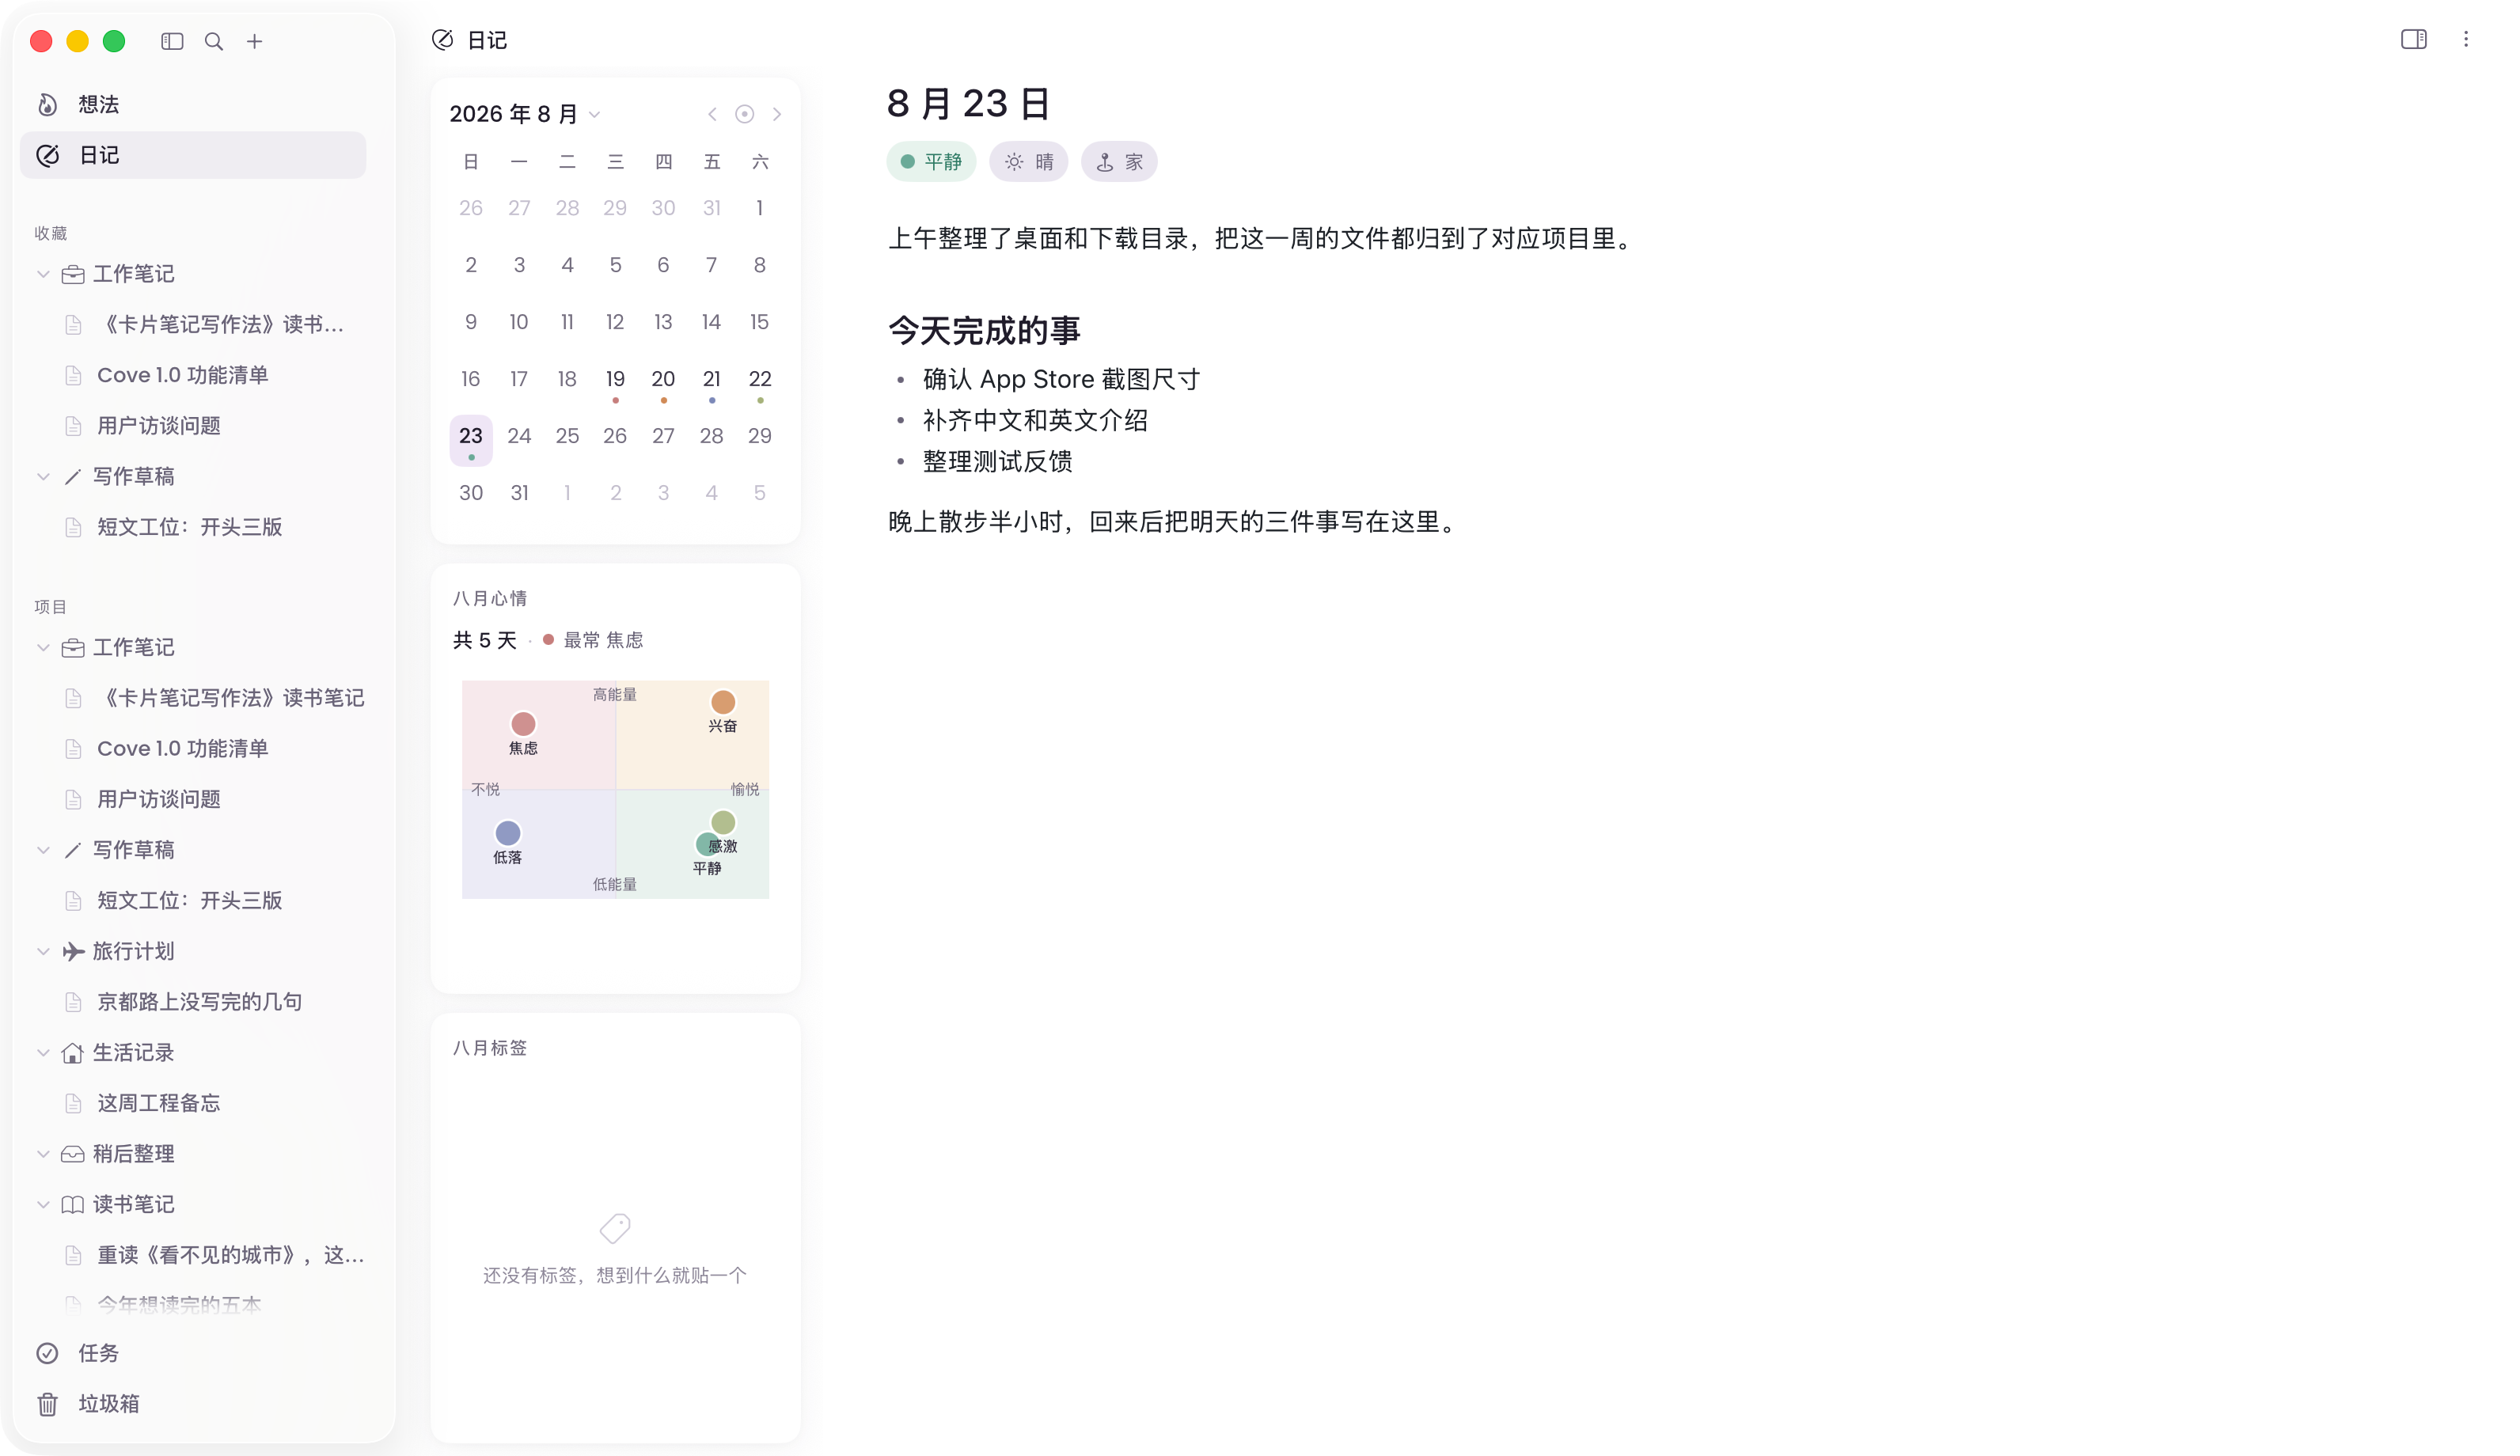The image size is (2520, 1456).
Task: Open the three-dot more options menu
Action: click(2465, 39)
